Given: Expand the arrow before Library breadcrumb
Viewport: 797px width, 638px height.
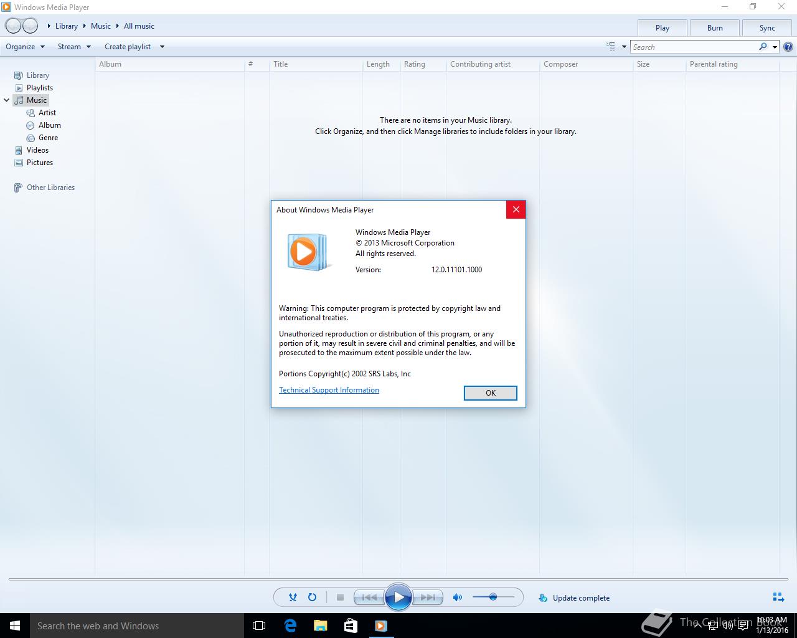Looking at the screenshot, I should click(49, 26).
